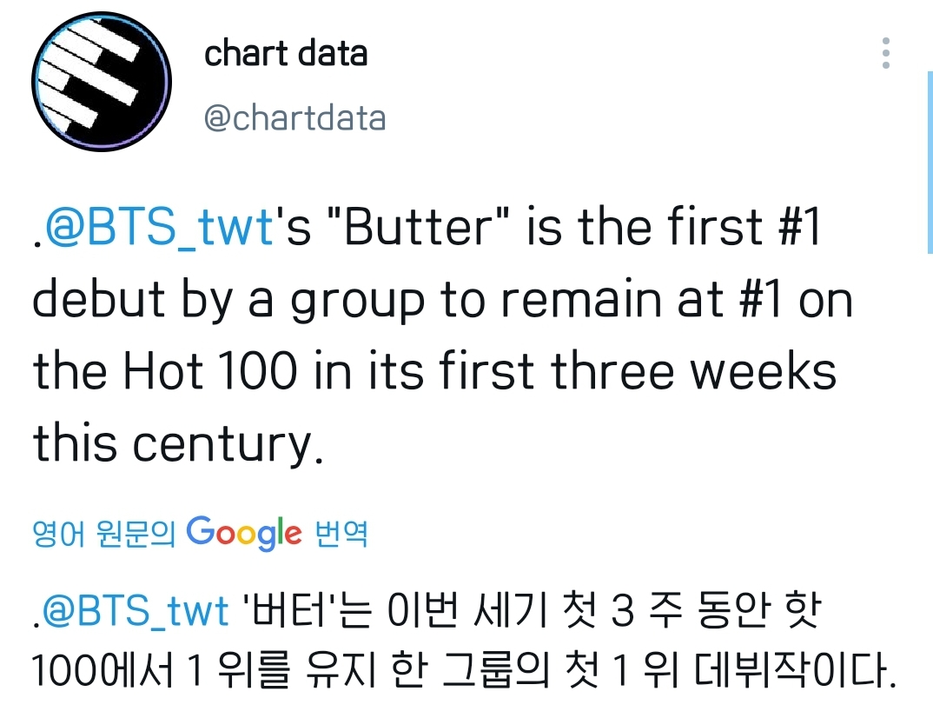
Task: Click the 'chart data' display name
Action: [287, 54]
